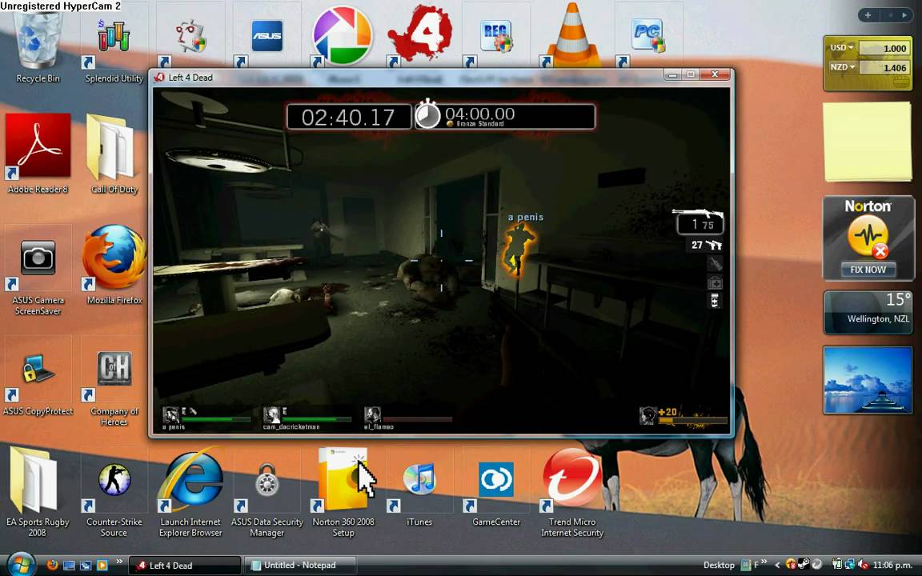Open the Call Of Duty folder
This screenshot has width=922, height=576.
(x=114, y=153)
